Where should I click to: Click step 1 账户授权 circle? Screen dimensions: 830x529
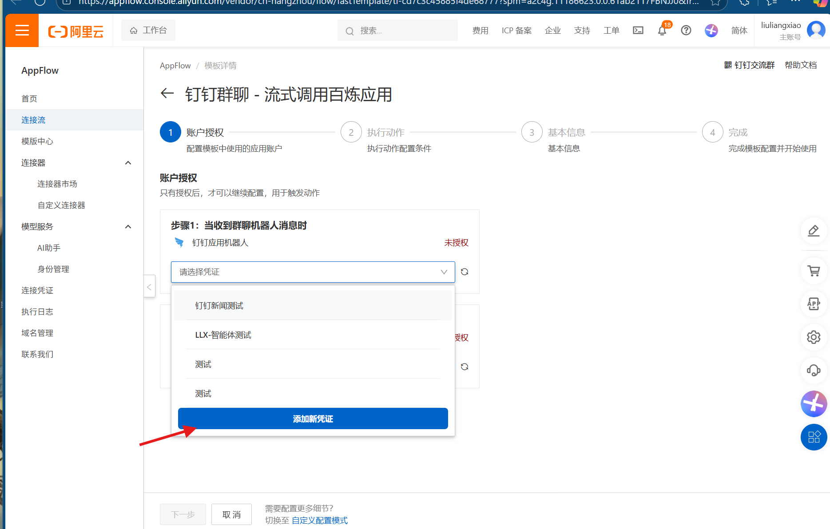(x=171, y=132)
